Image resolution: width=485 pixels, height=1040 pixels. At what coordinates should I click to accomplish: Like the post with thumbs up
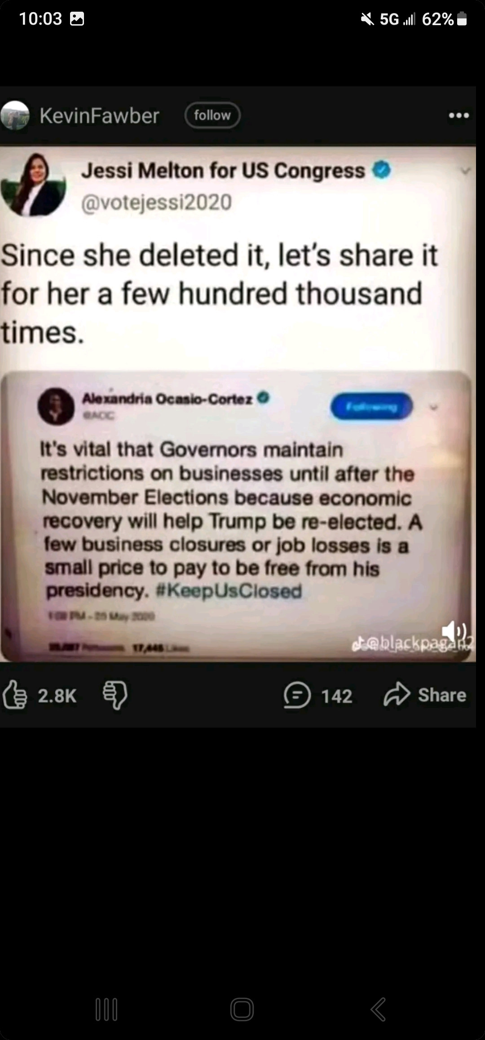pos(15,695)
